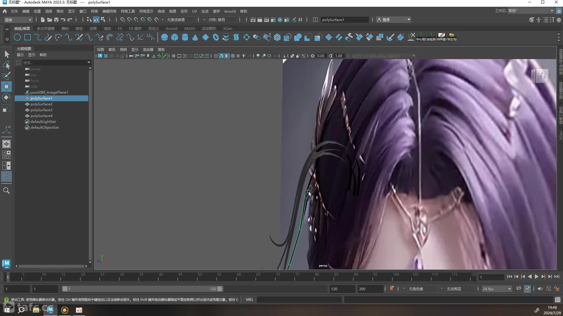The height and width of the screenshot is (316, 563).
Task: Click the outliner 搜索 search field
Action: (54, 63)
